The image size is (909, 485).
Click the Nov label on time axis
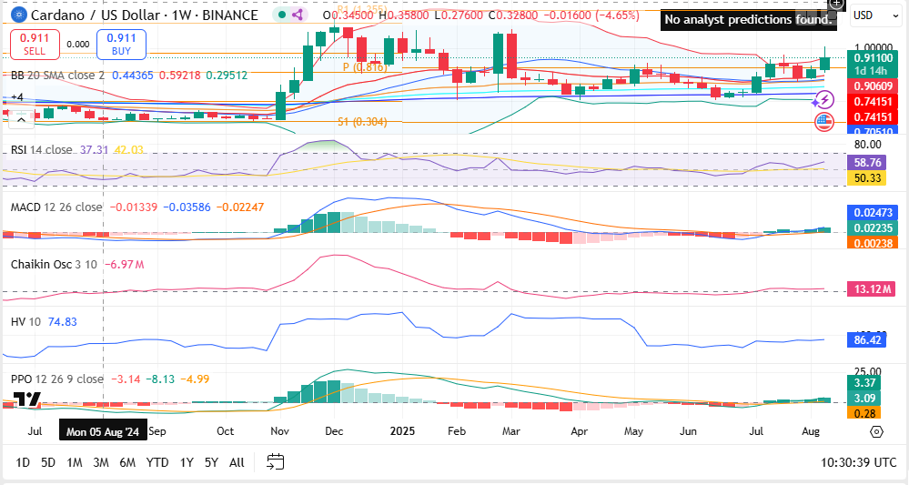[280, 431]
